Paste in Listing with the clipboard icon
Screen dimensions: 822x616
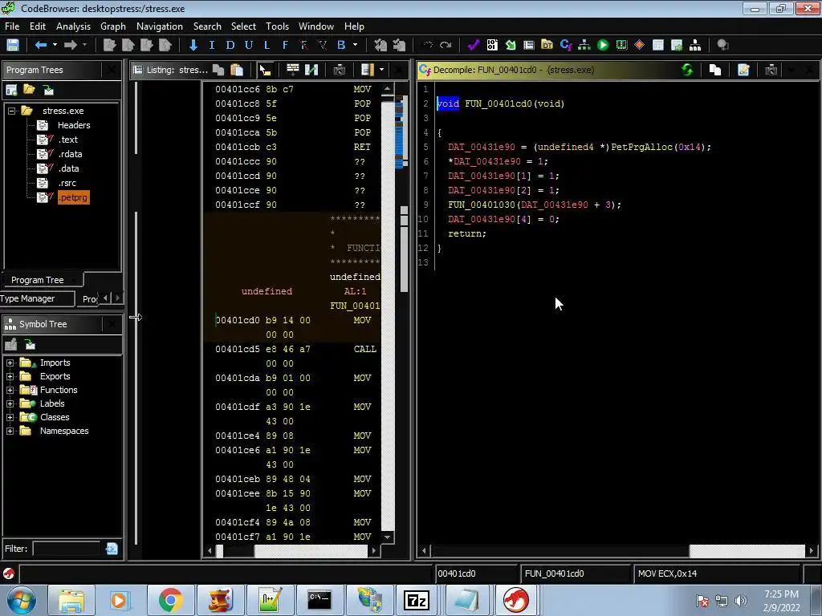[x=237, y=70]
